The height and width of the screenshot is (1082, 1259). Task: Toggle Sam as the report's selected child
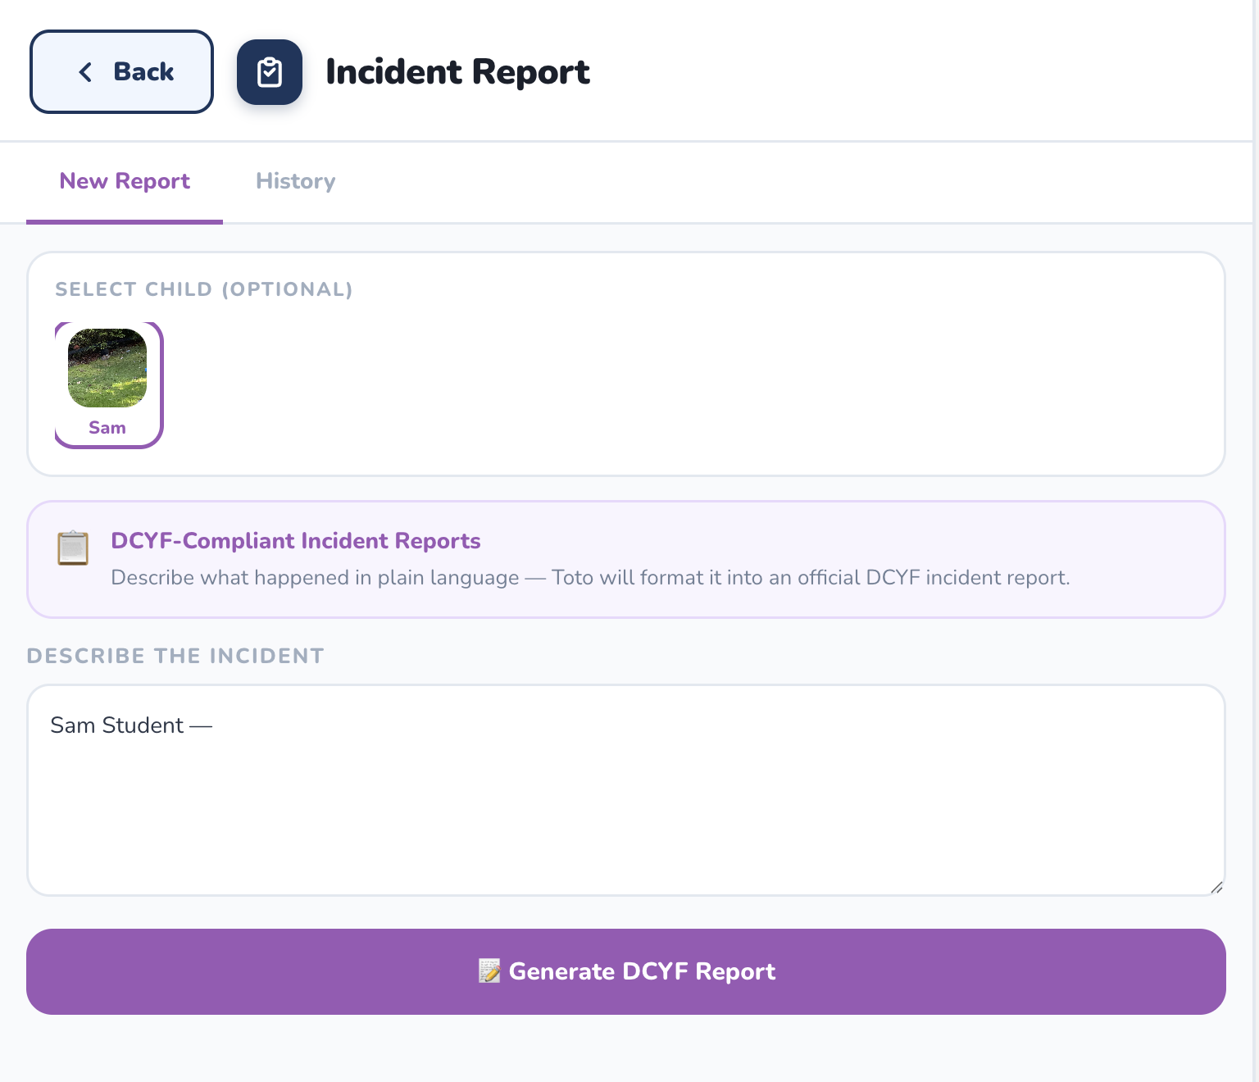pyautogui.click(x=107, y=385)
